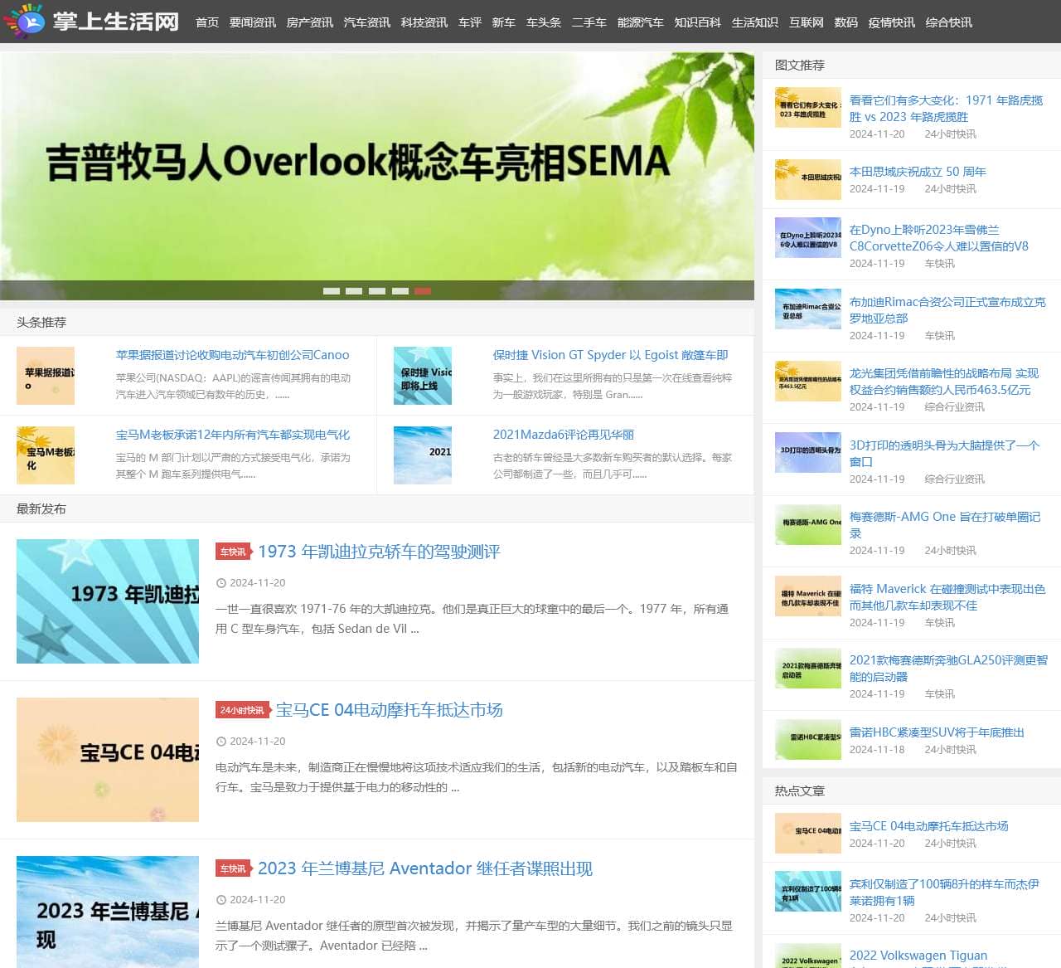Click the 保时捷 Vision article thumbnail
The image size is (1061, 968).
(x=423, y=376)
